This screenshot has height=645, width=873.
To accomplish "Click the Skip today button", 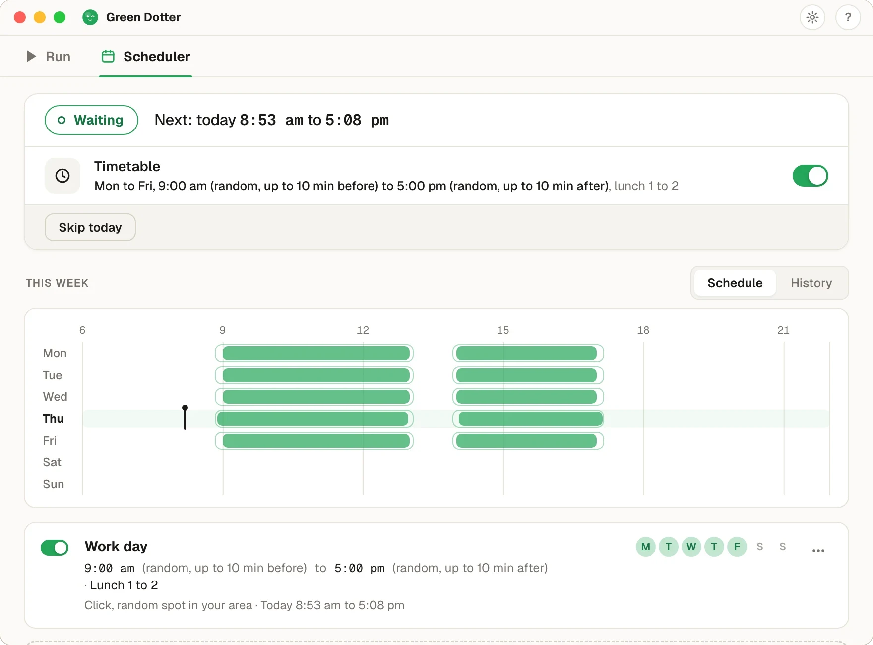I will (x=90, y=227).
